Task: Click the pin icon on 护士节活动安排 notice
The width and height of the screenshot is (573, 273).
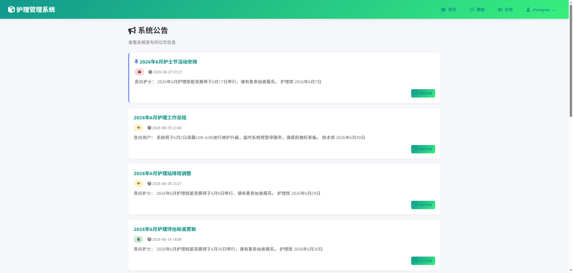Action: pyautogui.click(x=136, y=61)
